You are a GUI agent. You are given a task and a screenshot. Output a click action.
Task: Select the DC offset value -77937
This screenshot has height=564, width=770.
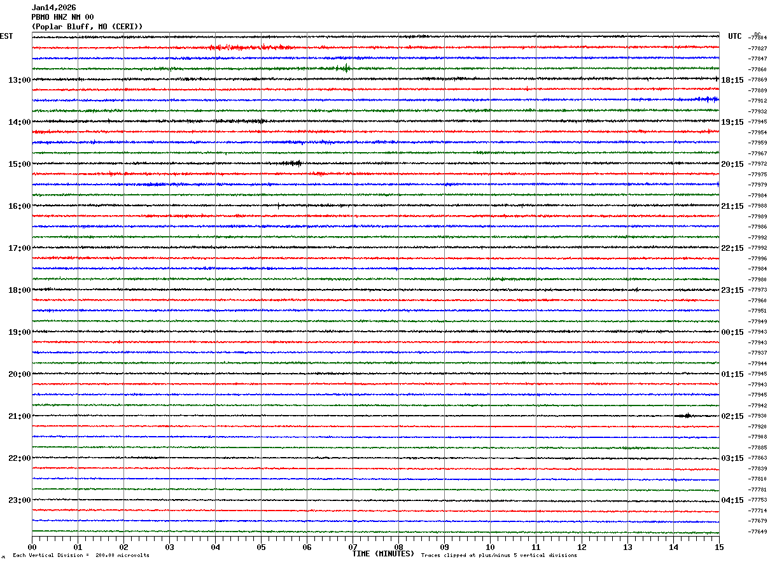(757, 353)
